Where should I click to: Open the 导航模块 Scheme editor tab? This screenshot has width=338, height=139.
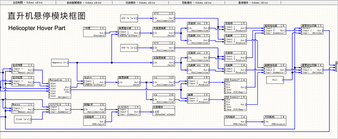coord(197,2)
